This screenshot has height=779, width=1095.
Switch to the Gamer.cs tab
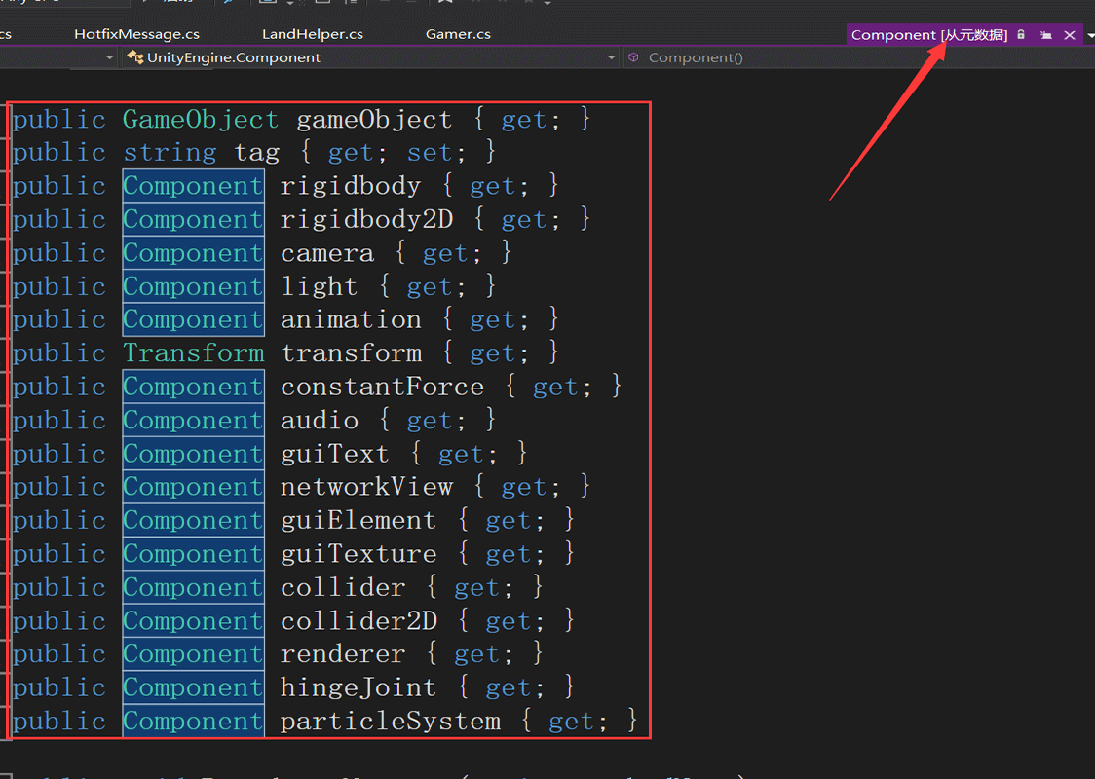pos(458,33)
